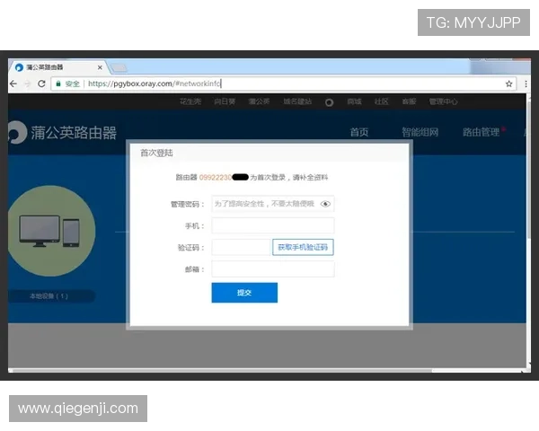
Task: Open 花生壳 in the top navigation
Action: pyautogui.click(x=190, y=101)
